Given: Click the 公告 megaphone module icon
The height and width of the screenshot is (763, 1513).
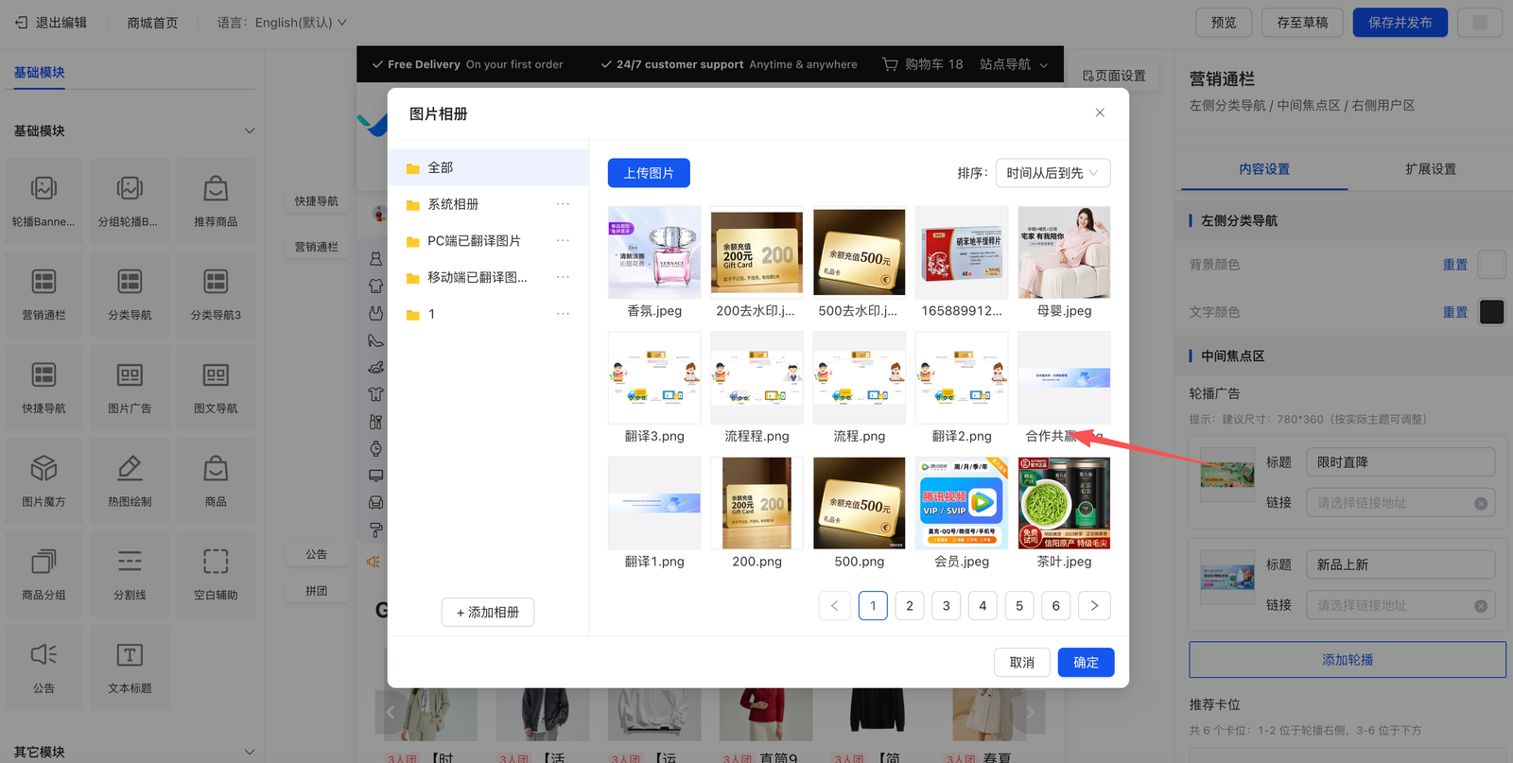Looking at the screenshot, I should click(x=43, y=655).
